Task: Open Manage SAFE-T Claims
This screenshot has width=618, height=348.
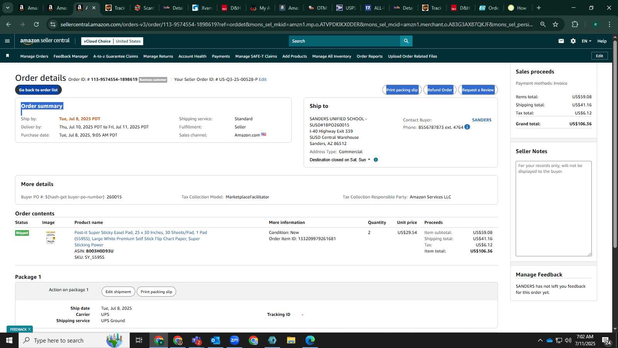Action: (x=256, y=56)
